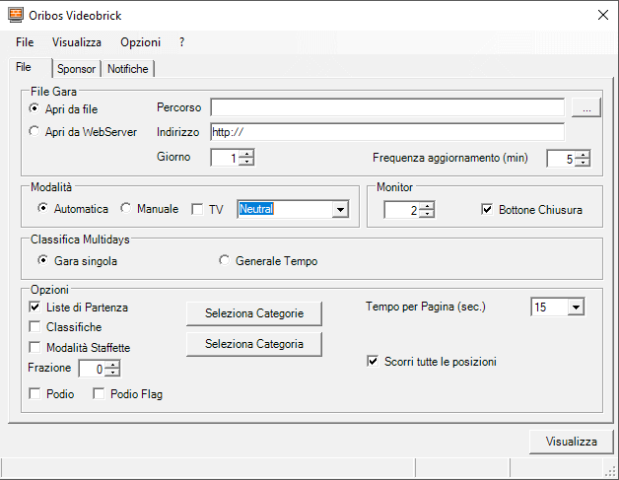Screen dimensions: 619x480
Task: Open the Opzioni menu
Action: (141, 42)
